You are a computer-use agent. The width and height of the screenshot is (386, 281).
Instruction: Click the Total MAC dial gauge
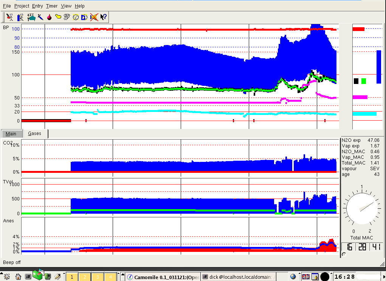coord(362,208)
